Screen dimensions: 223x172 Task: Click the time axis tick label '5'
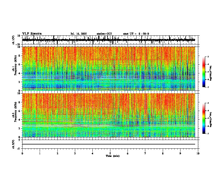(x=110, y=153)
